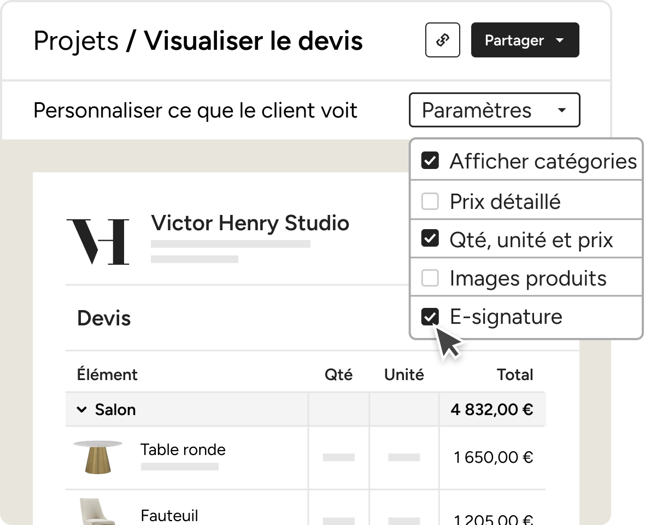Click the Partager button's dropdown arrow
645x525 pixels.
coord(559,40)
